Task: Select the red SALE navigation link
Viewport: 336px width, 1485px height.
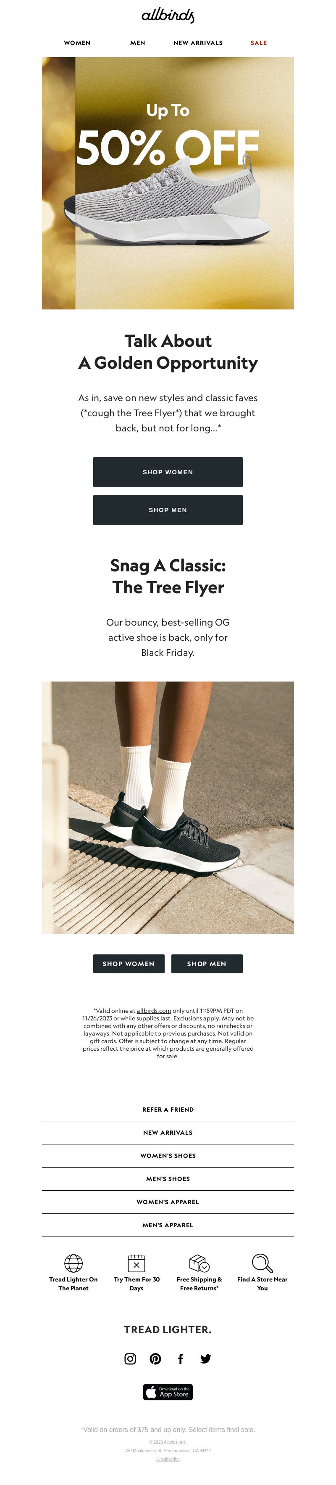Action: click(x=259, y=43)
